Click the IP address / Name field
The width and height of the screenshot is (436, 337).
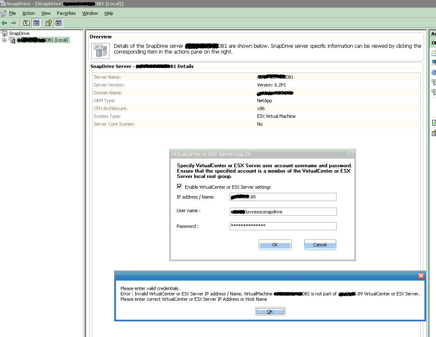(x=283, y=197)
